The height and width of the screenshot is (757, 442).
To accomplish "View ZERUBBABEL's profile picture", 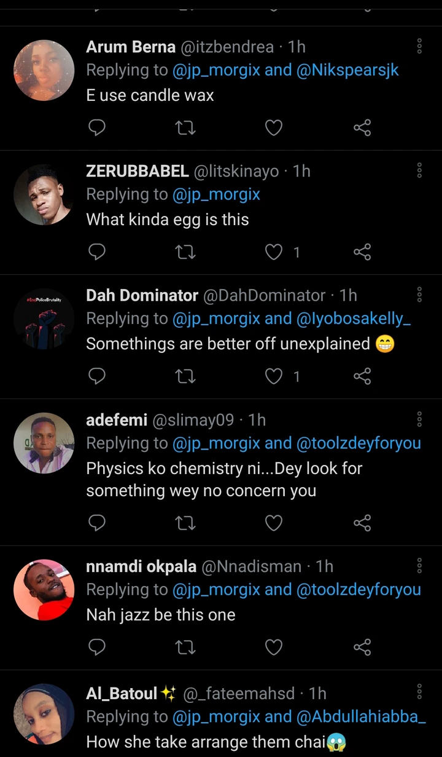I will pos(44,195).
